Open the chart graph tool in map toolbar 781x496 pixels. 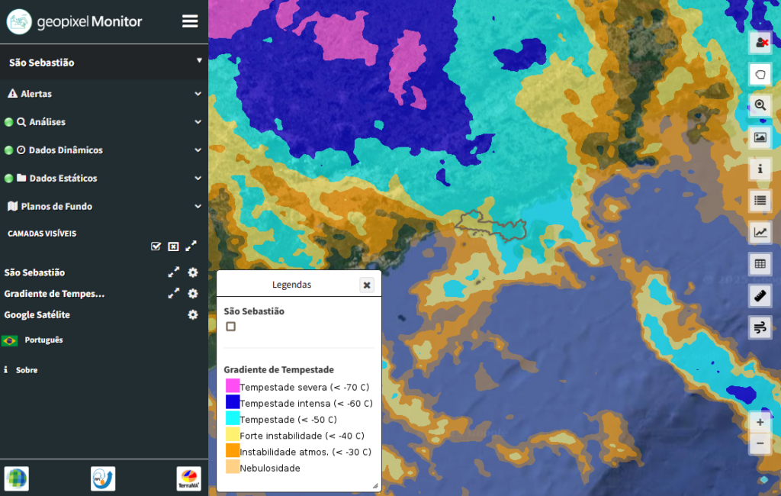(760, 233)
